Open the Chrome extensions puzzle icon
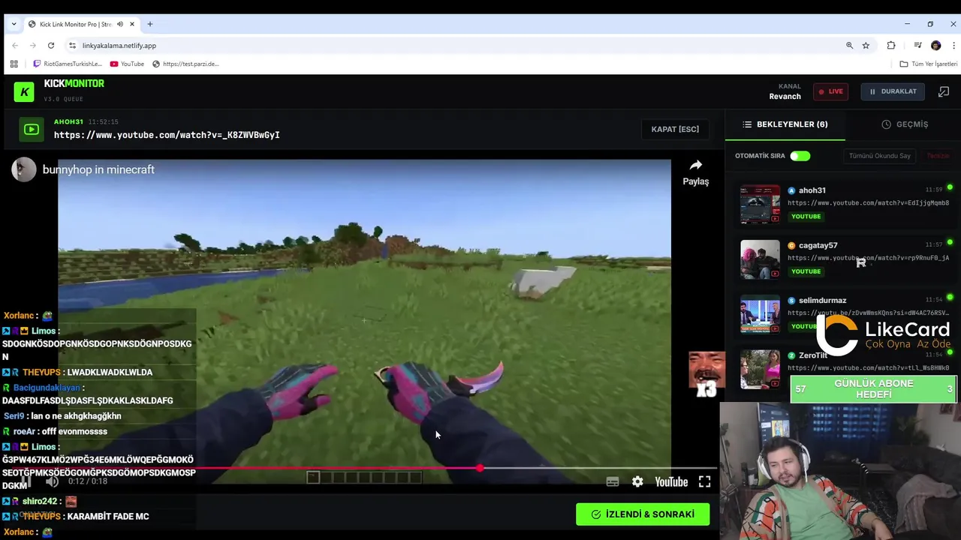The image size is (961, 540). 891,46
